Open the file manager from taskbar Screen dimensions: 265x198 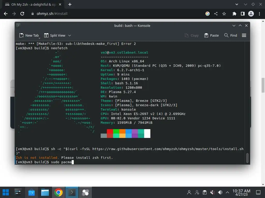(x=45, y=192)
